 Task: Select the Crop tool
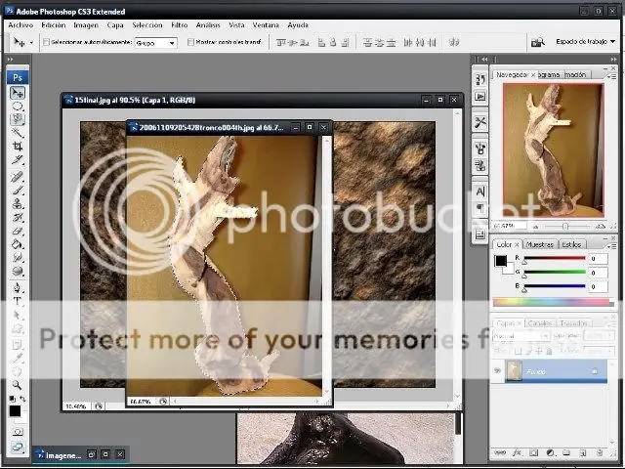click(x=18, y=146)
